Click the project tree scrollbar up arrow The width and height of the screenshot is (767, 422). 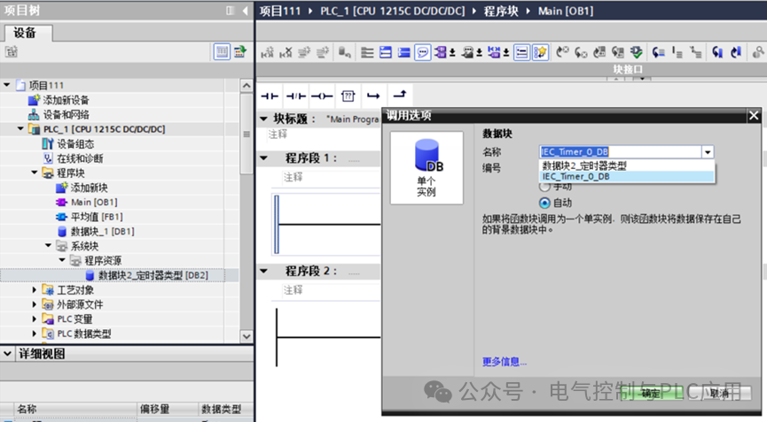coord(247,86)
